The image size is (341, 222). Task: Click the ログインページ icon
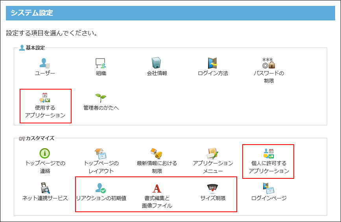pyautogui.click(x=269, y=188)
